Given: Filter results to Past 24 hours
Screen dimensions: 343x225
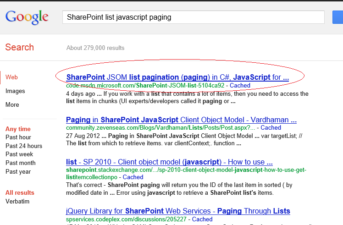Looking at the screenshot, I should [x=24, y=146].
